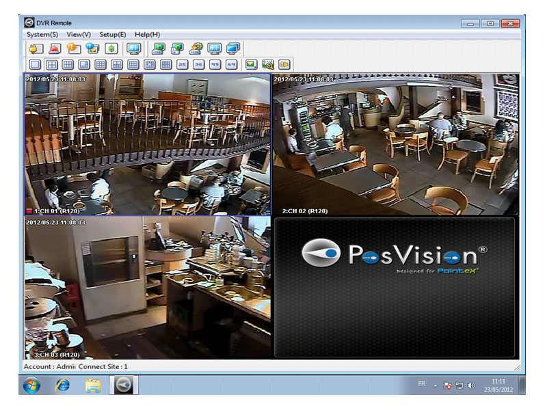Select the 64 channel split layout

click(x=231, y=64)
